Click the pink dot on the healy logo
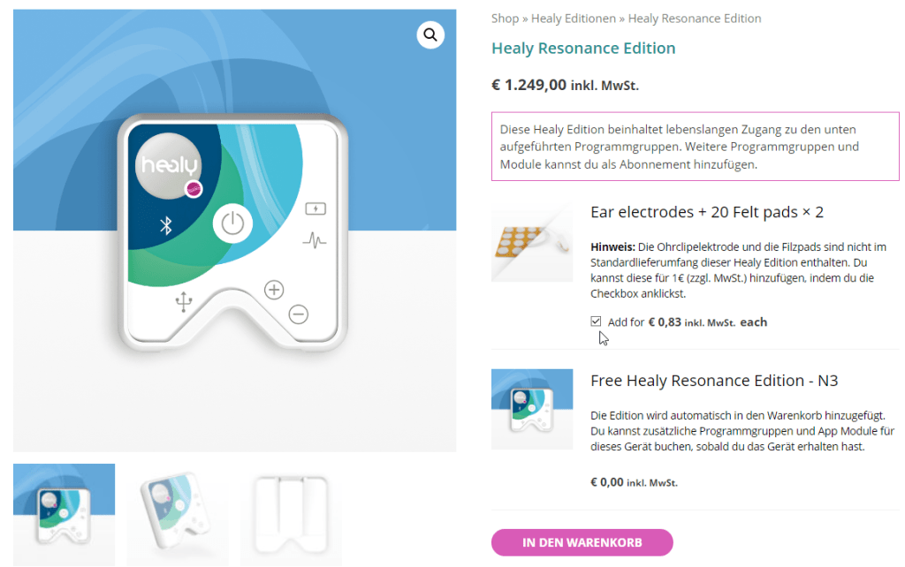905x567 pixels. [x=194, y=189]
